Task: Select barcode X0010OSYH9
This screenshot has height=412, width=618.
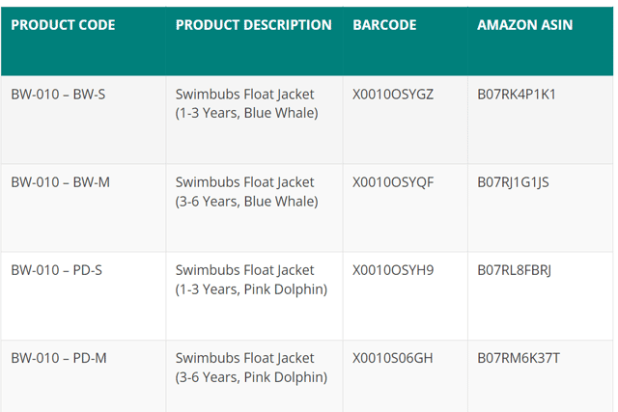Action: click(393, 270)
